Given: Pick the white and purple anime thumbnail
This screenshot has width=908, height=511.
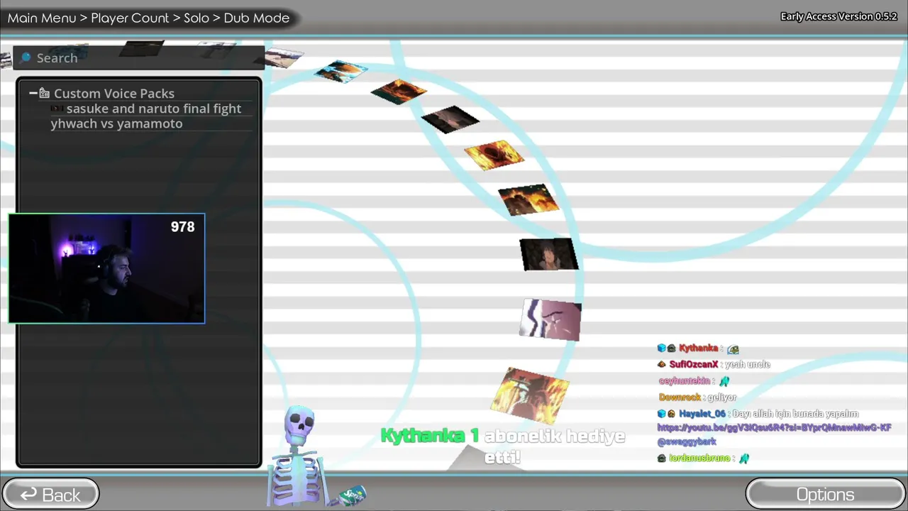Looking at the screenshot, I should pos(551,319).
